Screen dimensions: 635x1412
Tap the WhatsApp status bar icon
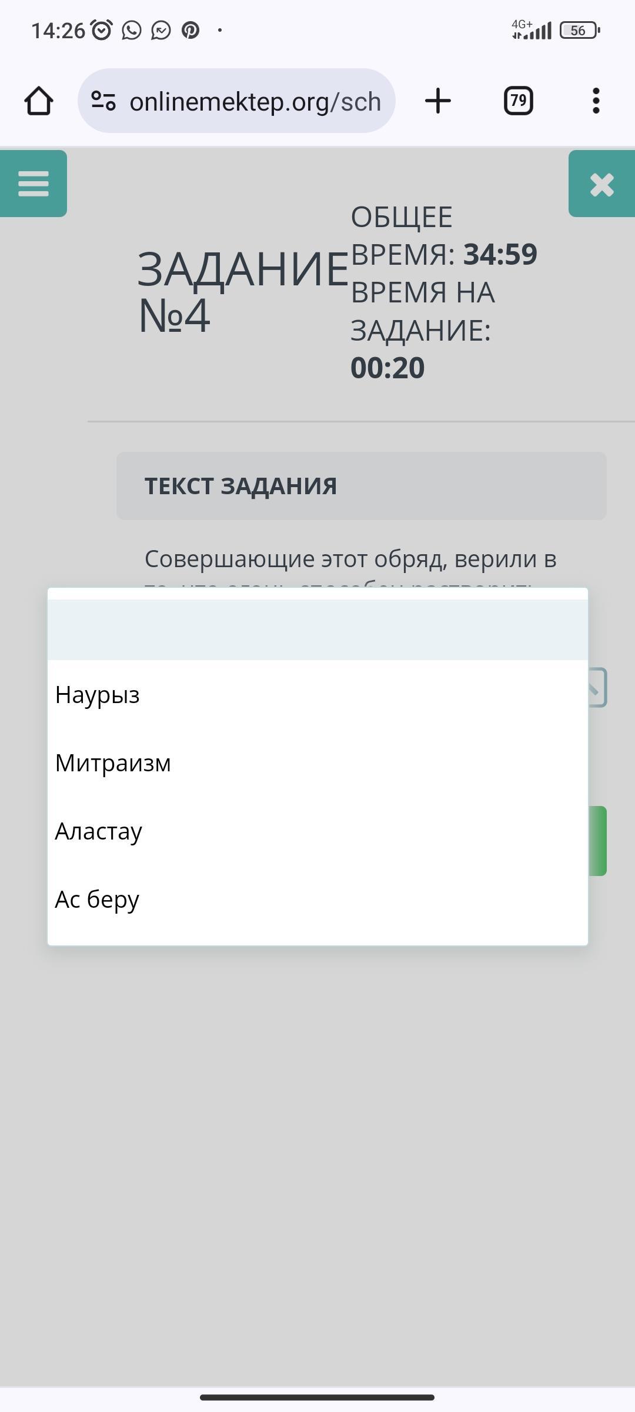pyautogui.click(x=132, y=30)
